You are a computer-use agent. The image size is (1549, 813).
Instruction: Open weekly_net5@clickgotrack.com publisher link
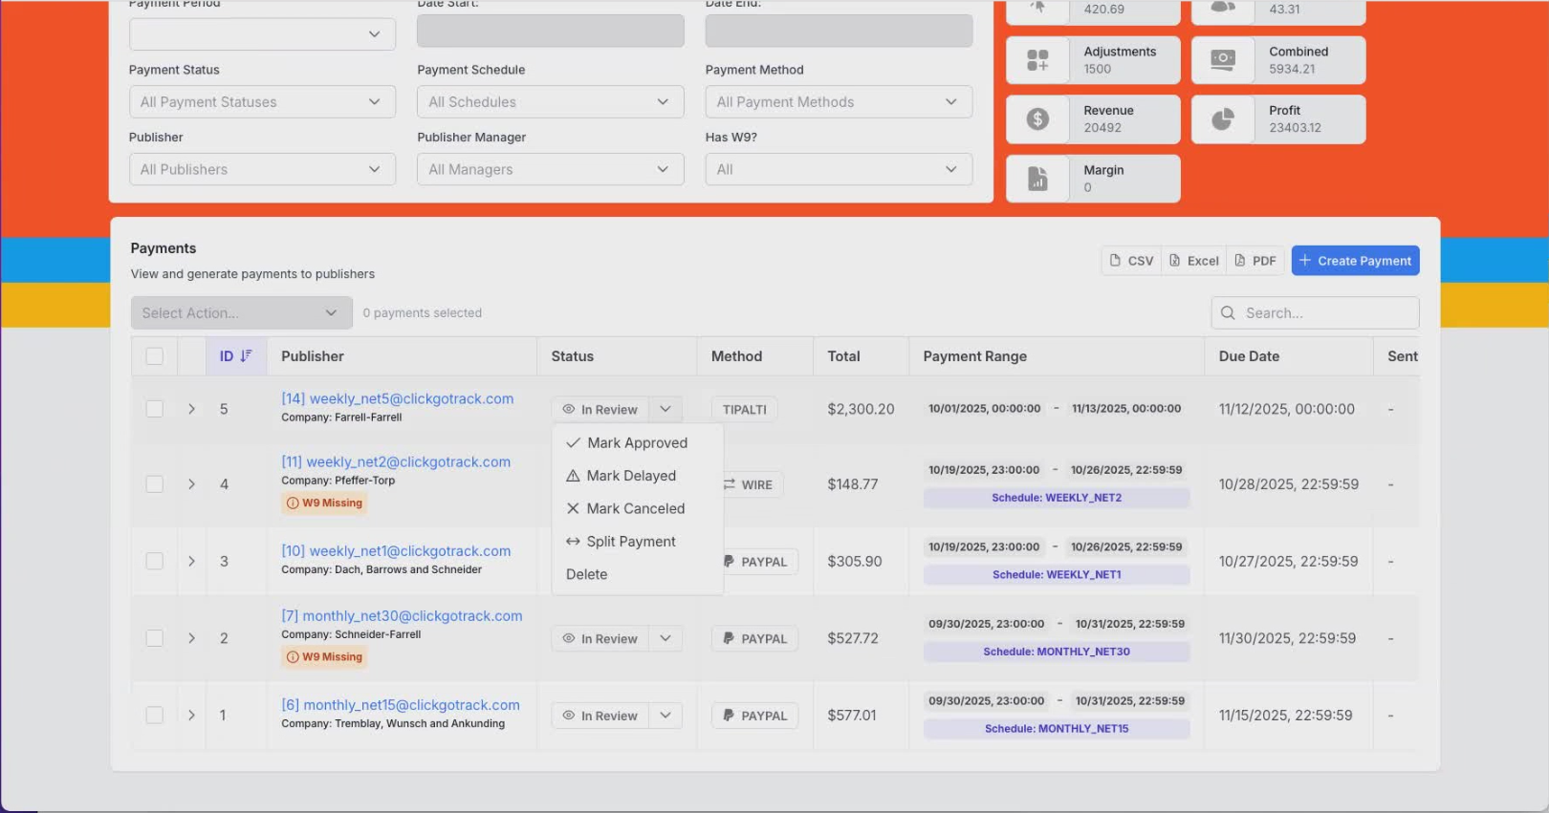pos(397,399)
